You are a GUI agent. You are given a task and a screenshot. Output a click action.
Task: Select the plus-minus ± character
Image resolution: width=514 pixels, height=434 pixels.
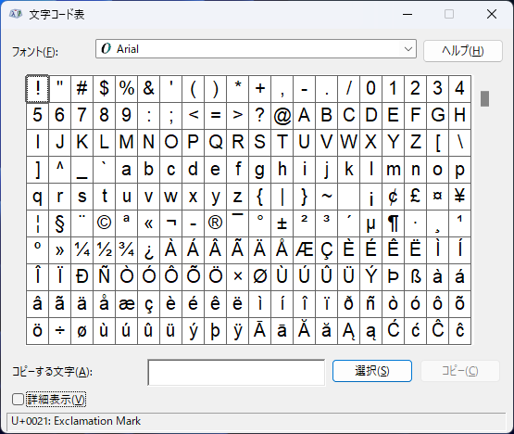pyautogui.click(x=282, y=223)
